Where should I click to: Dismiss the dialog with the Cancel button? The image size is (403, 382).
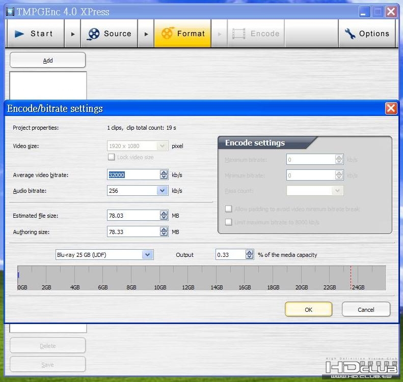[x=366, y=309]
